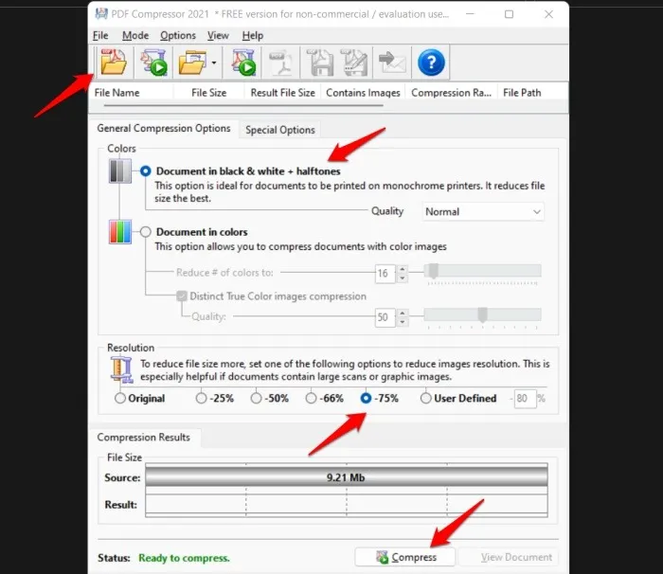Toggle Distinct True Color images compression checkbox
The image size is (663, 574).
(x=182, y=296)
